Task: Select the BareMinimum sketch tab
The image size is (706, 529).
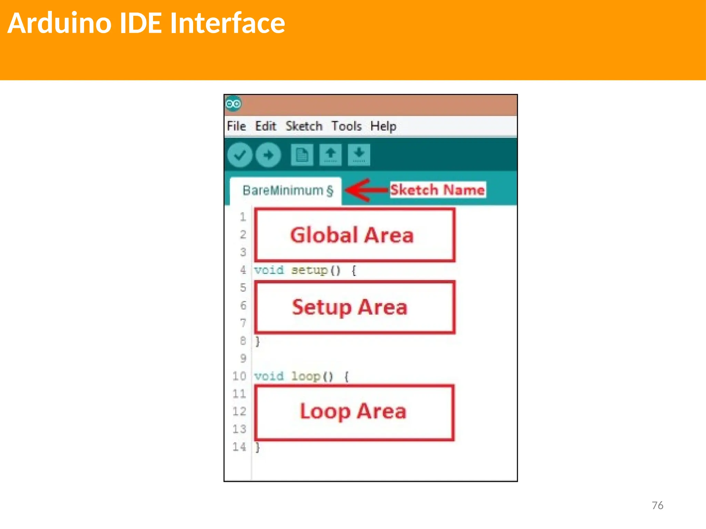Action: (x=286, y=191)
